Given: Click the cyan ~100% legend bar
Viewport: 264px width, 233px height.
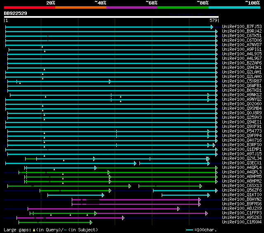Looking at the screenshot, I should (234, 7).
